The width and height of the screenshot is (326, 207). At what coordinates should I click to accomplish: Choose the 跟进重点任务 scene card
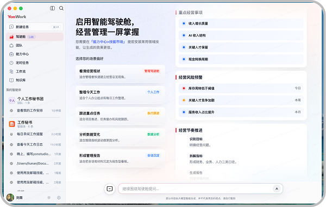pos(120,116)
